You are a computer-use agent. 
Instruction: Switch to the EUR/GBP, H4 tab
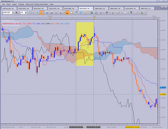click(x=70, y=8)
